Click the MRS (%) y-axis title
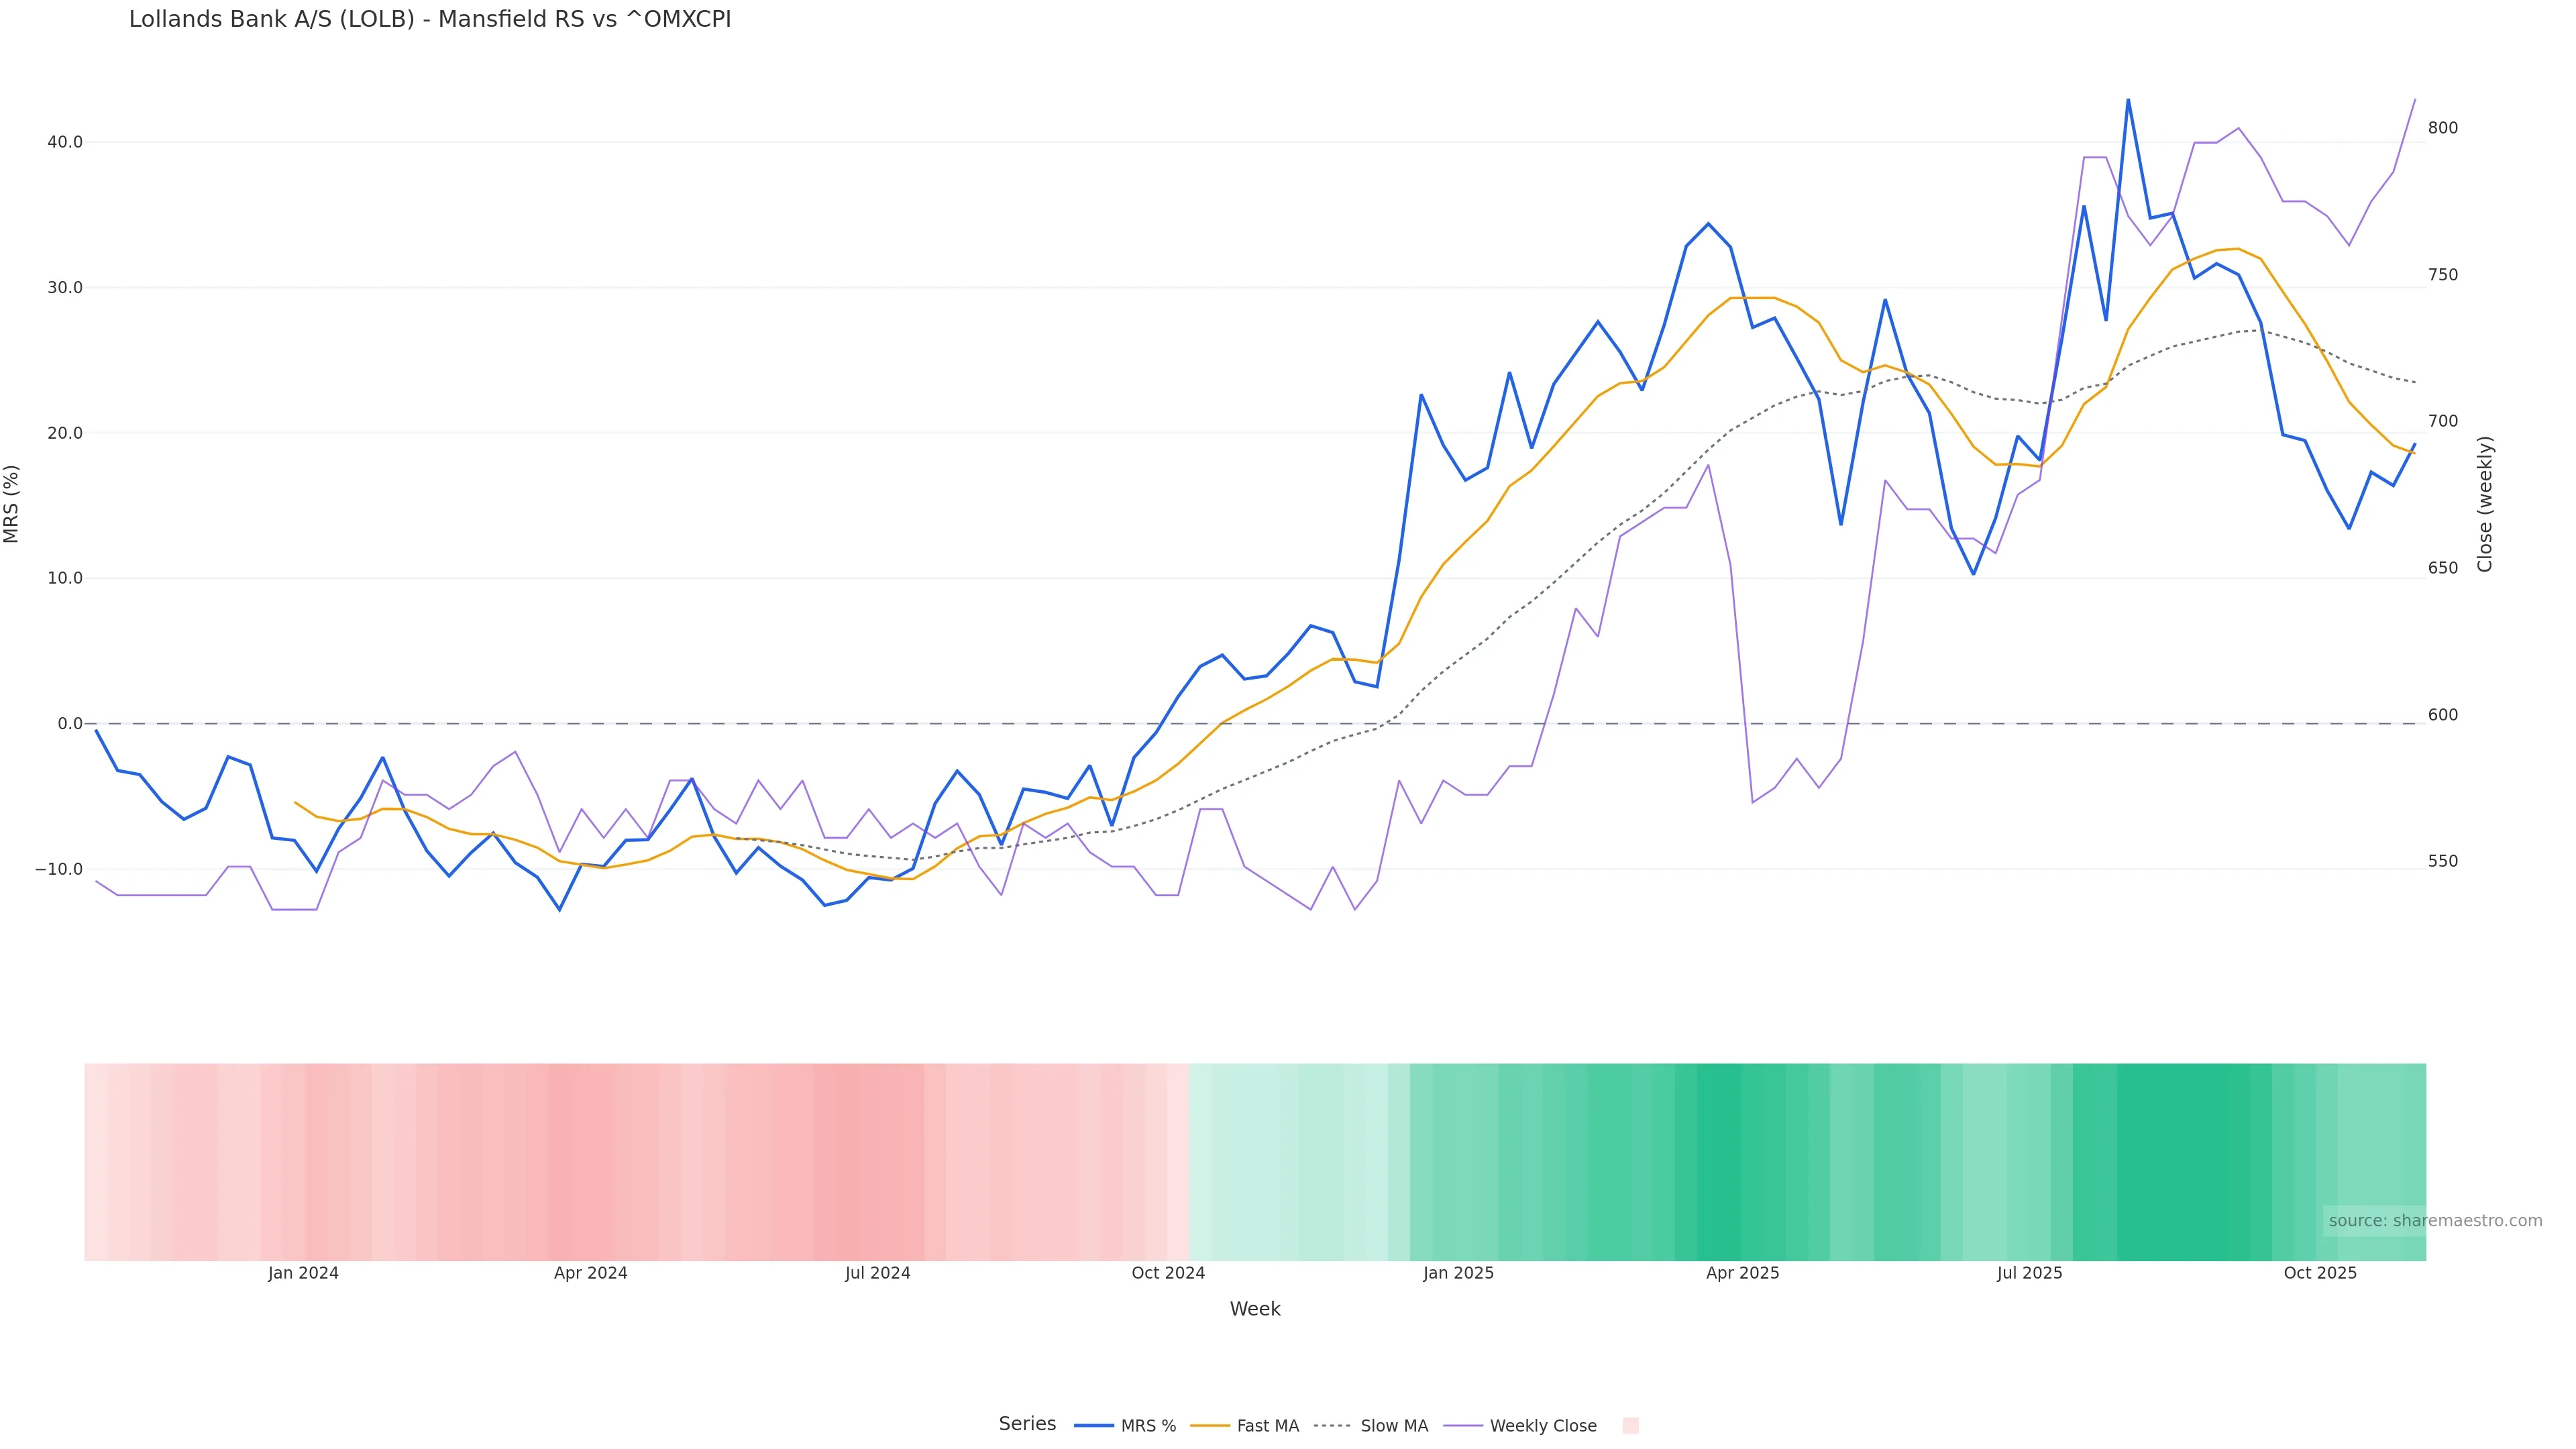 (x=12, y=504)
